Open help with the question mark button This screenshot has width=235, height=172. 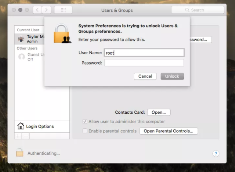pos(216,154)
